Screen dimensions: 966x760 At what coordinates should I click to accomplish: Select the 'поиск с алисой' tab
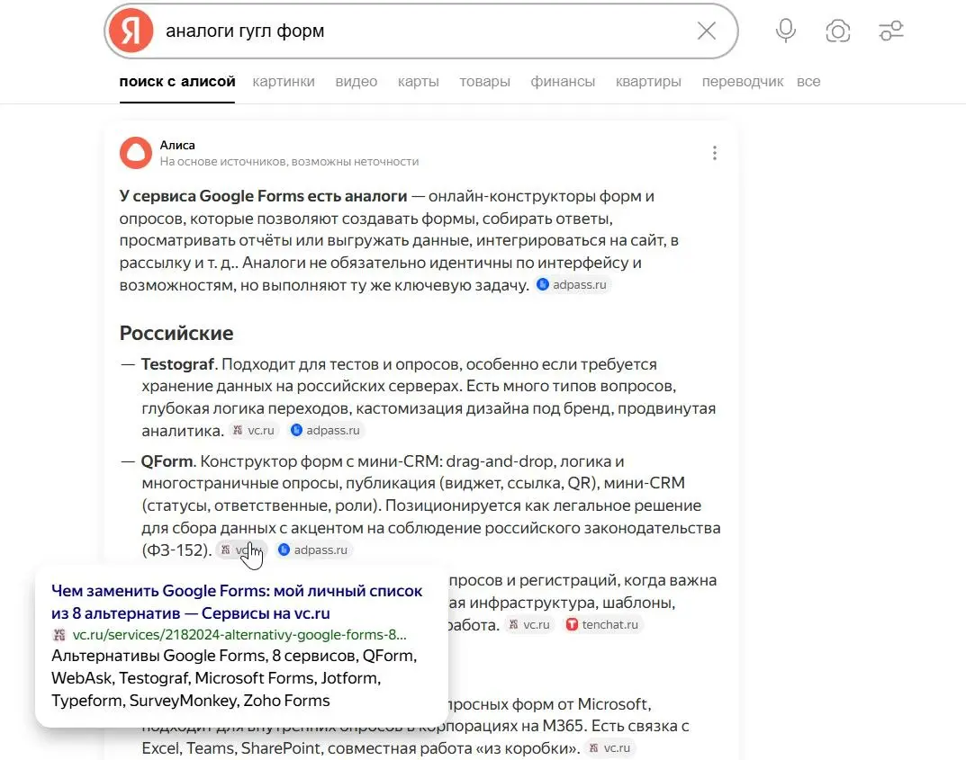coord(177,82)
